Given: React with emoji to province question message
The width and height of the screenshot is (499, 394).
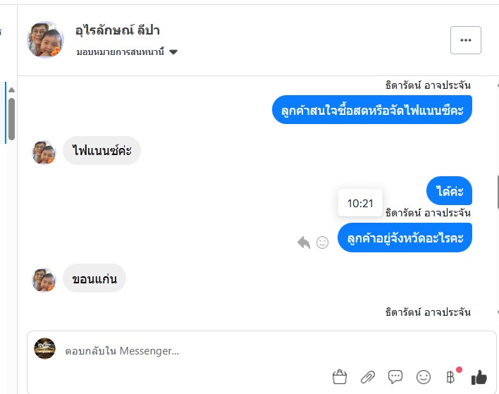Looking at the screenshot, I should 322,242.
